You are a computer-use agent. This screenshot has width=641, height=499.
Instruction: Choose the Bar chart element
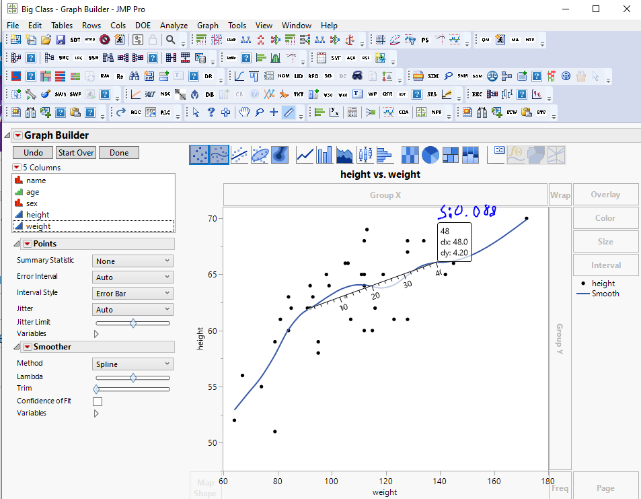325,155
